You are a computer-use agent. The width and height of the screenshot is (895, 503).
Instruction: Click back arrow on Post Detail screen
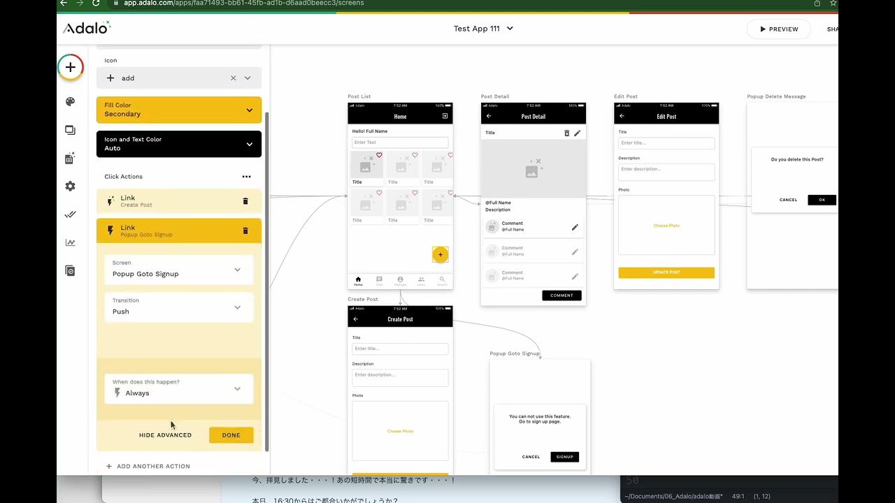tap(489, 116)
